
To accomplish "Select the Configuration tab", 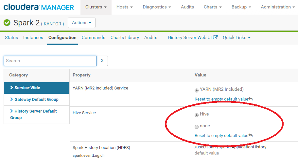I will point(62,37).
